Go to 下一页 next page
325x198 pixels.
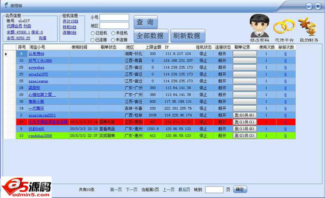tap(131, 190)
